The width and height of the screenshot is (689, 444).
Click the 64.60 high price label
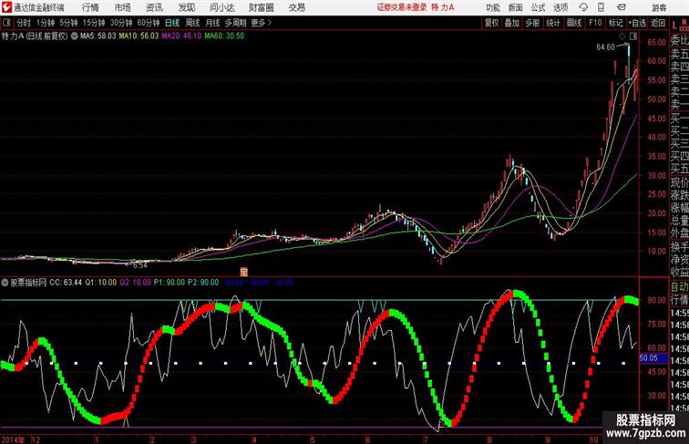coord(605,47)
